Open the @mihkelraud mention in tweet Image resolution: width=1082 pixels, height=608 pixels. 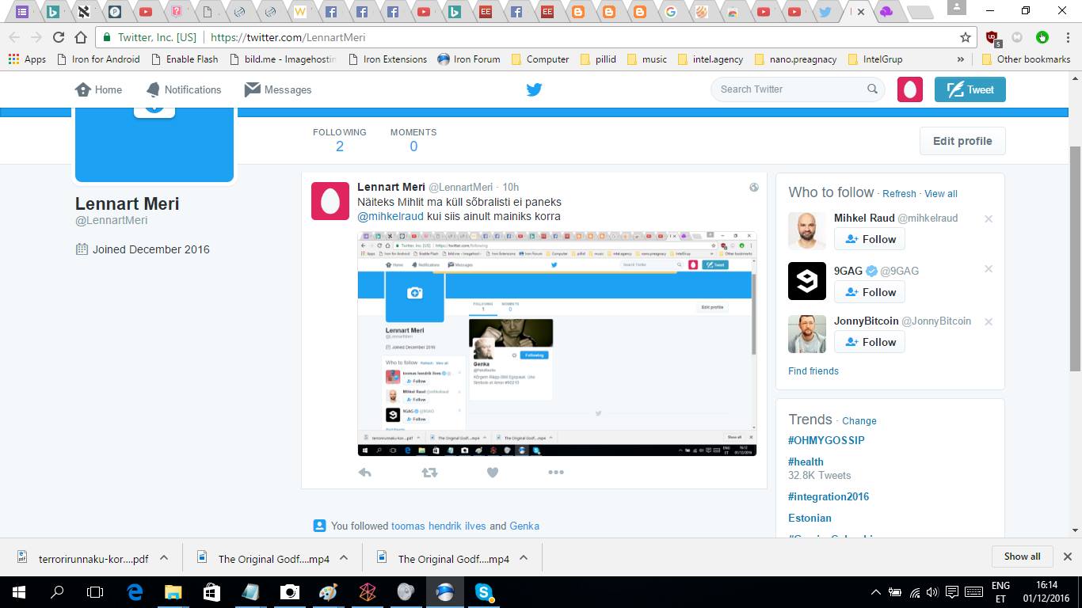tap(391, 216)
